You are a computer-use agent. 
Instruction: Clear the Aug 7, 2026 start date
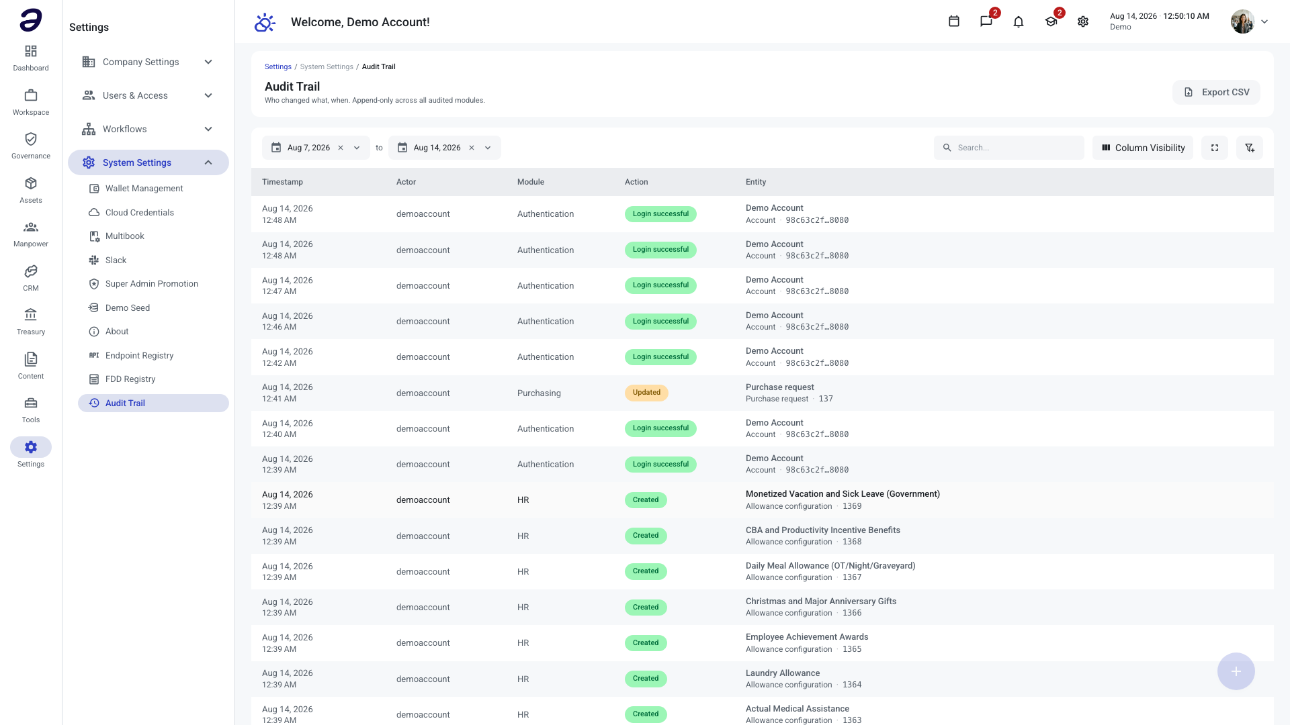click(341, 148)
